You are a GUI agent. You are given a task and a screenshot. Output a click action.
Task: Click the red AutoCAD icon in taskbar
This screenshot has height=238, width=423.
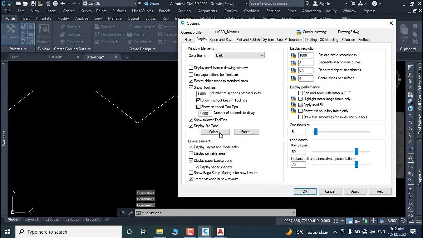click(x=220, y=232)
